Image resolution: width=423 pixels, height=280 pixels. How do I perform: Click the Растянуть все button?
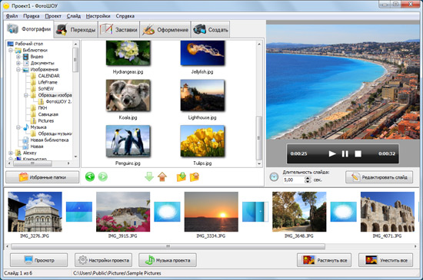coord(325,260)
